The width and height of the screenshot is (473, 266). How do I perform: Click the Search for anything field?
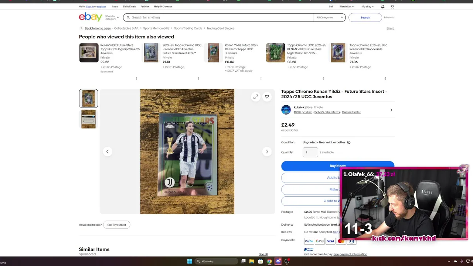coord(222,17)
